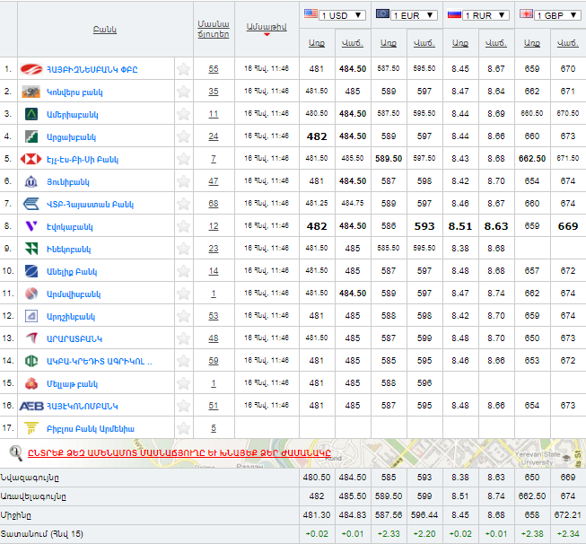
Task: Click the ՀԱՅԲԻԶՆԵՍԲԱՆԿ bank logo icon
Action: (x=31, y=69)
